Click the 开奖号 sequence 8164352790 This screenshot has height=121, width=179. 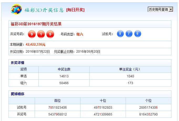(148, 114)
